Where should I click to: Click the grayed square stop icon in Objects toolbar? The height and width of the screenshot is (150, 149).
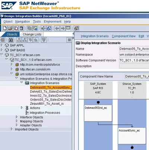[x=69, y=40]
